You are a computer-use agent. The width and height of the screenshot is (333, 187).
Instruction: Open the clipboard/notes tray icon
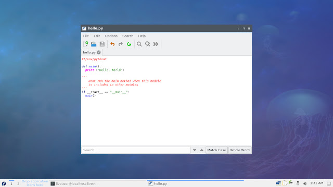[285, 183]
